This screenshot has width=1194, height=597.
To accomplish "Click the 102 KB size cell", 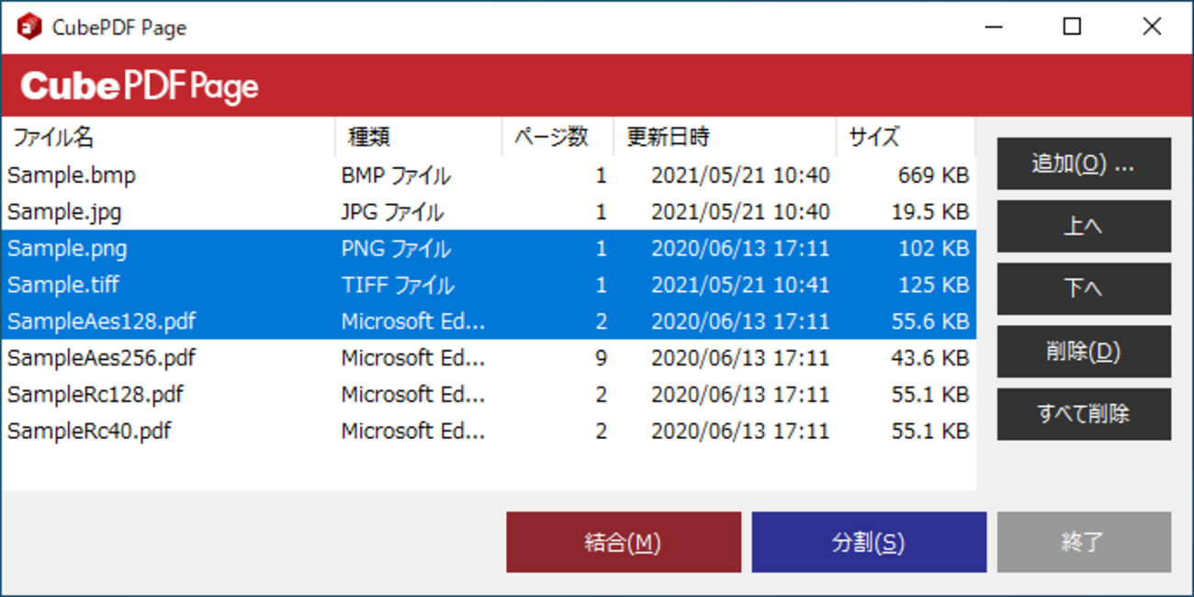I will tap(933, 249).
